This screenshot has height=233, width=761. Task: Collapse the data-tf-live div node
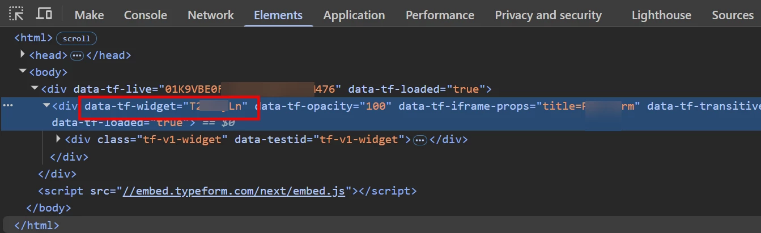(x=35, y=89)
